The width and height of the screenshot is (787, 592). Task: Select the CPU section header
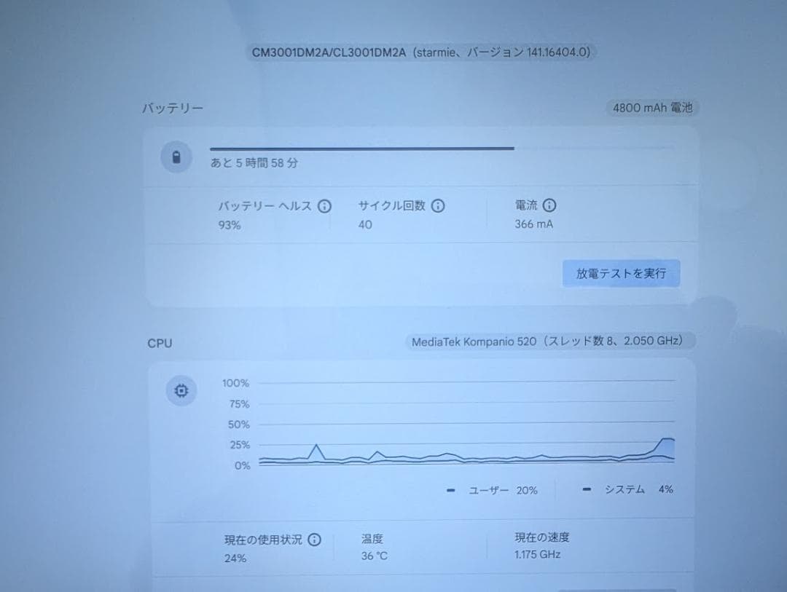pyautogui.click(x=159, y=343)
